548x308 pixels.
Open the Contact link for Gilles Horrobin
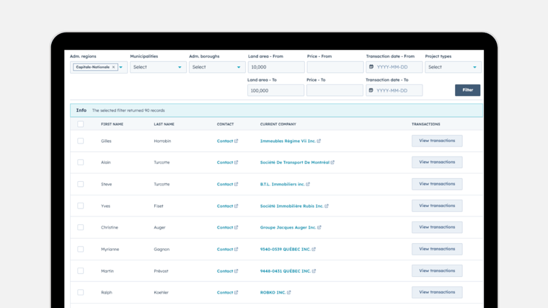click(x=227, y=141)
